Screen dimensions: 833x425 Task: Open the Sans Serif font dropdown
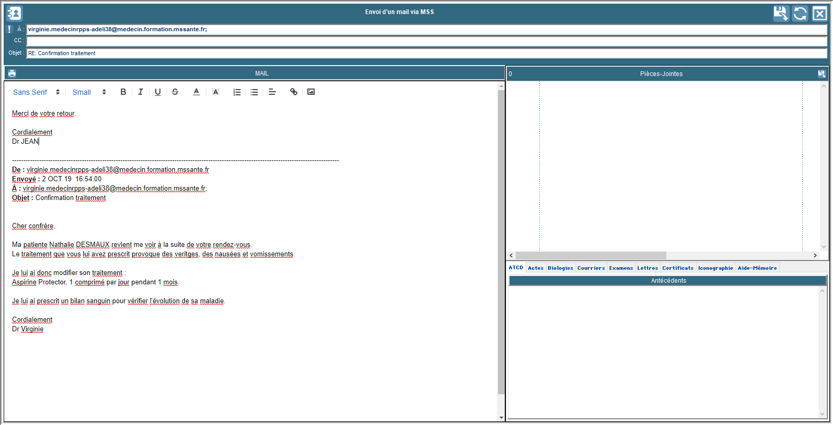click(36, 92)
